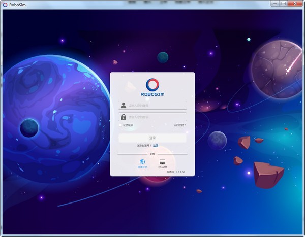Click the monitor icon for local login

click(163, 162)
